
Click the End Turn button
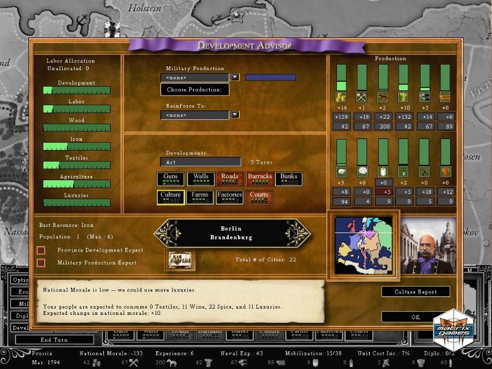coord(54,340)
